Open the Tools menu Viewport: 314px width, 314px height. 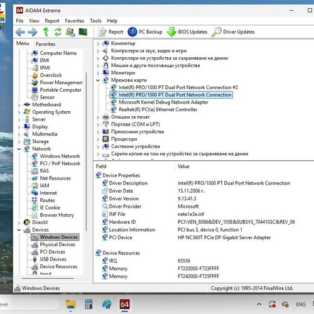click(x=95, y=21)
